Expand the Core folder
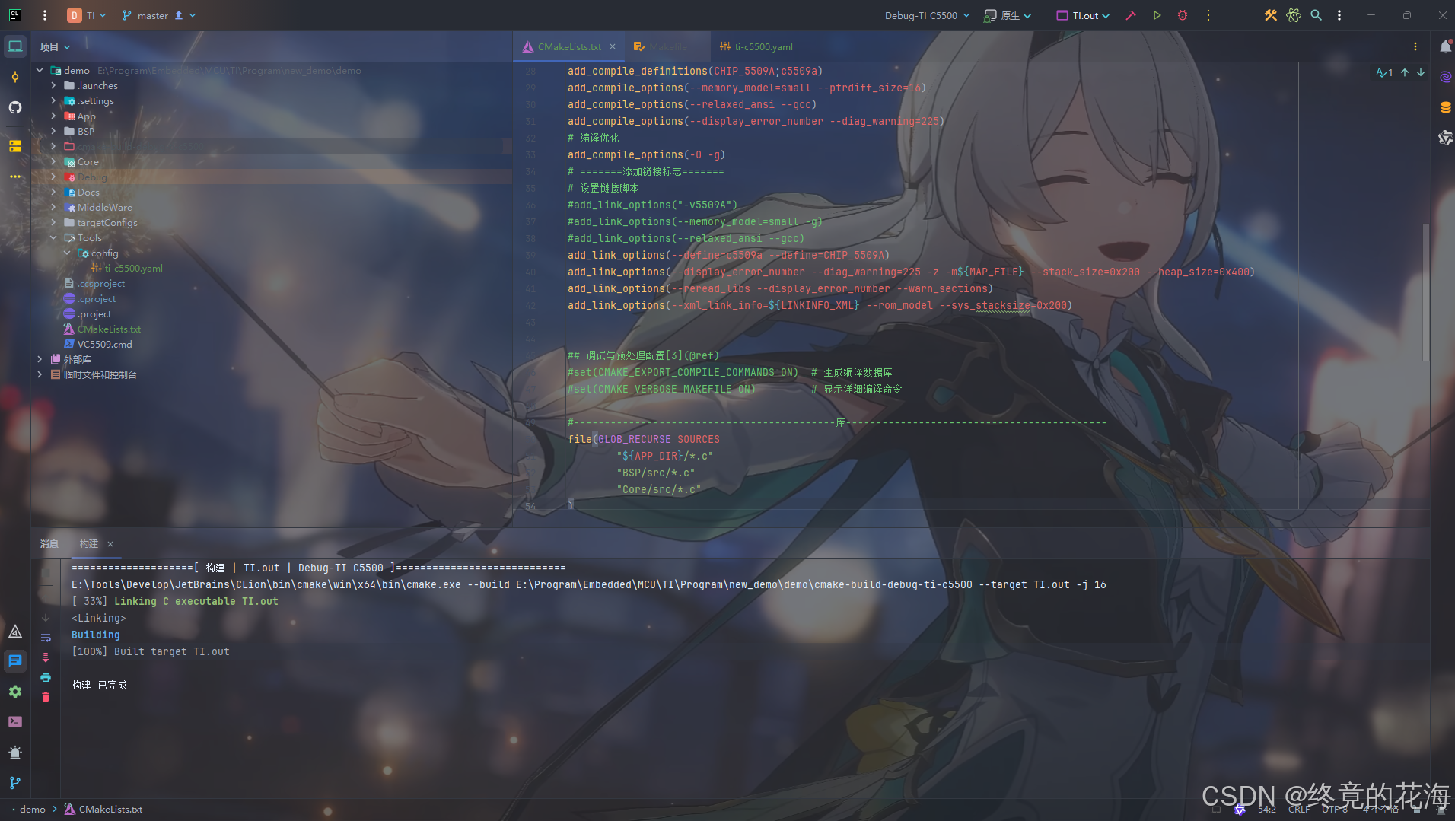The image size is (1455, 821). pyautogui.click(x=53, y=161)
